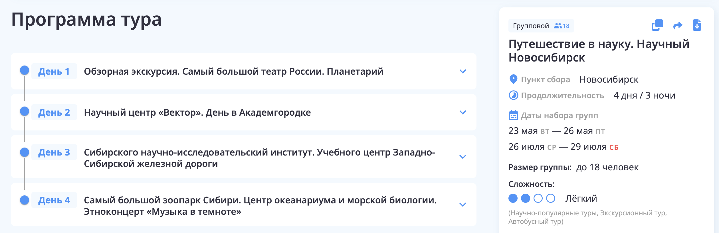Open the День 2 label tab
Screen dimensions: 719x233
point(54,112)
